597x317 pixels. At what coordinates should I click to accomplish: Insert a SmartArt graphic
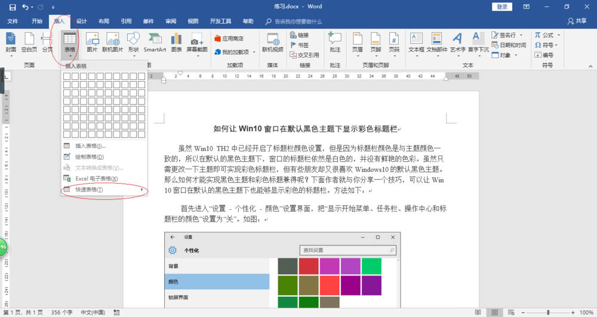tap(155, 42)
